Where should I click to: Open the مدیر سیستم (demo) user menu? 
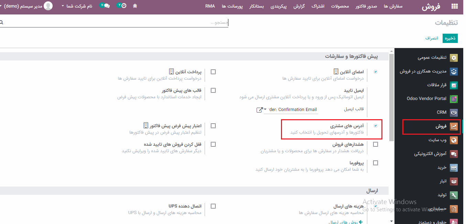click(x=21, y=6)
